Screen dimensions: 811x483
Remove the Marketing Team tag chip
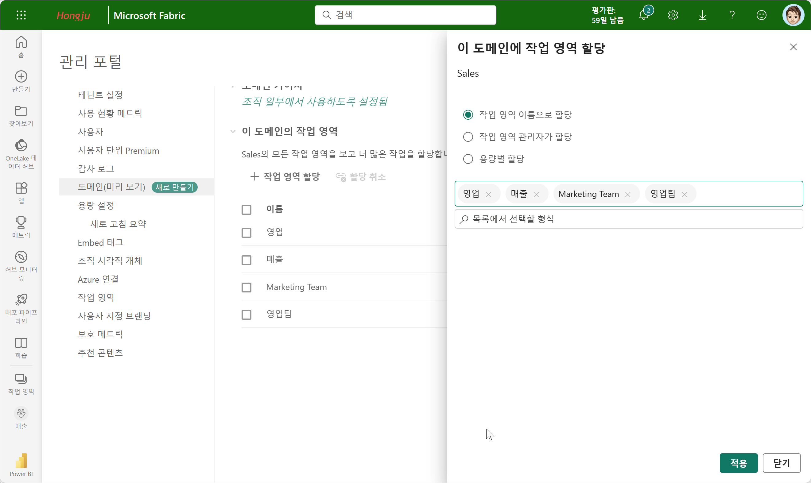(x=628, y=195)
